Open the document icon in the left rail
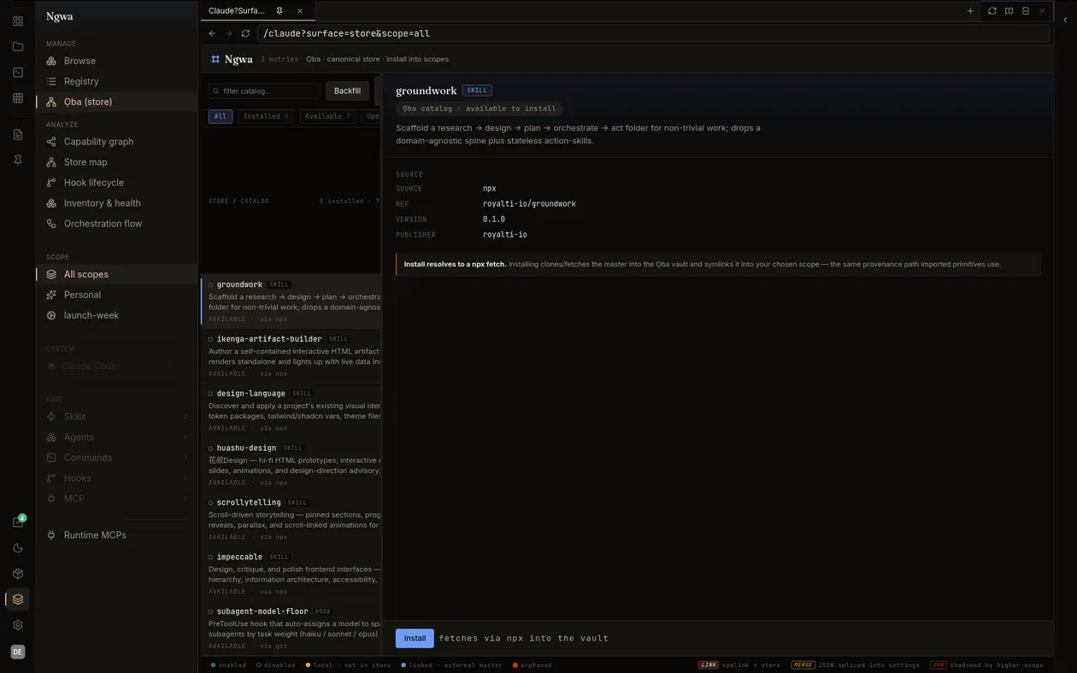This screenshot has width=1077, height=673. click(x=17, y=134)
